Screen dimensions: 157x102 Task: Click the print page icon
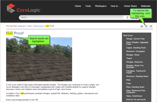pos(142,26)
